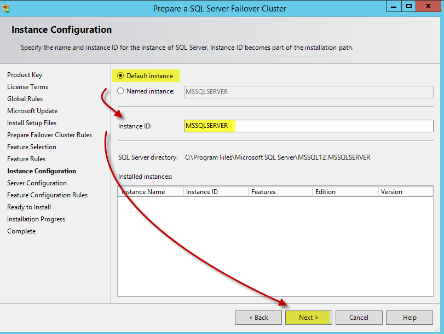Sort by Instance ID column header
This screenshot has height=334, width=444.
click(216, 192)
